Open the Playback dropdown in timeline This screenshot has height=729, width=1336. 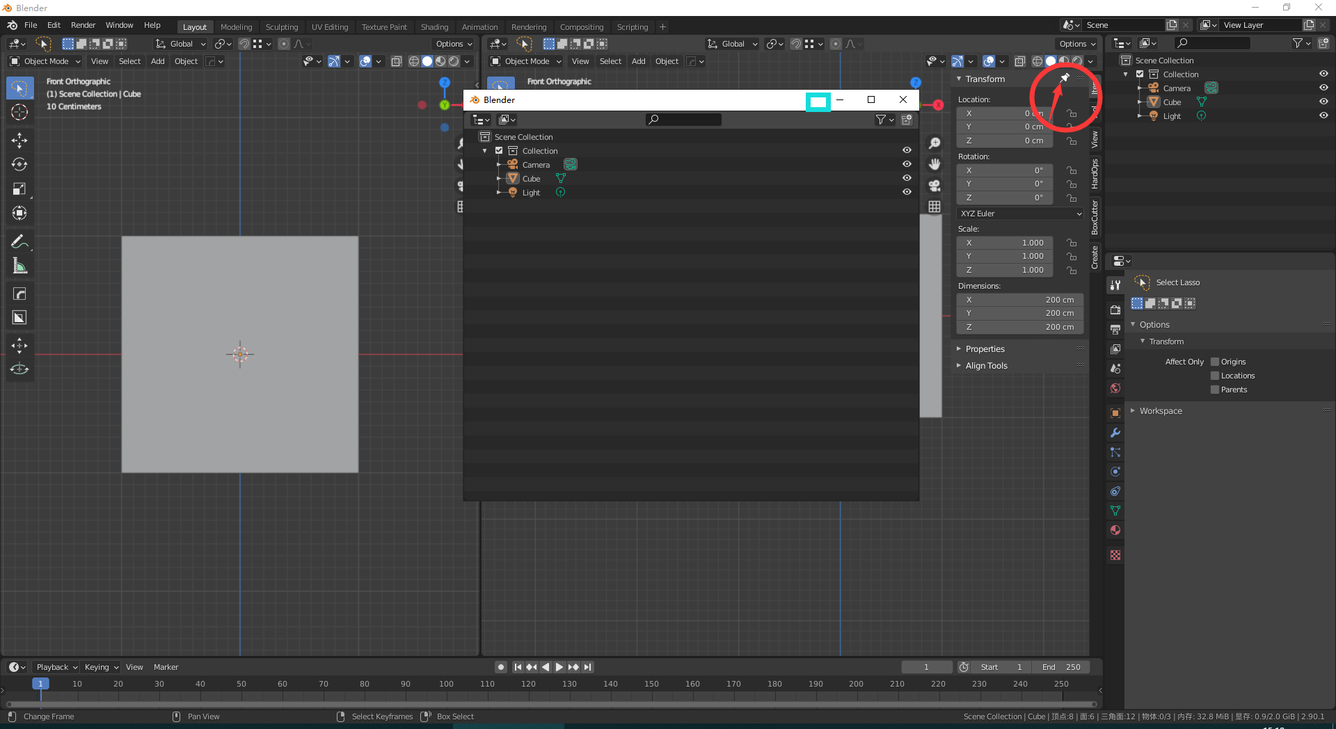(x=56, y=667)
